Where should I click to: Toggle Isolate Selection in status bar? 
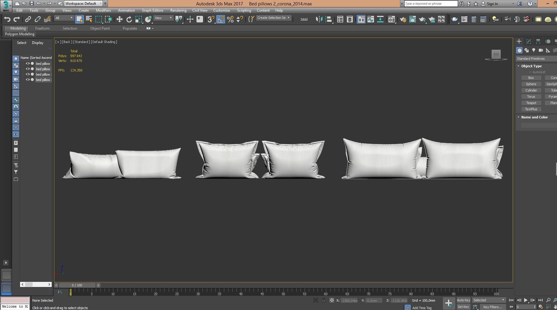[316, 300]
